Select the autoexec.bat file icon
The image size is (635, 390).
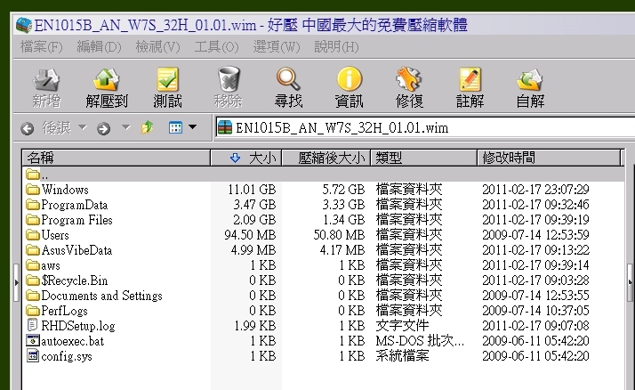click(x=33, y=340)
